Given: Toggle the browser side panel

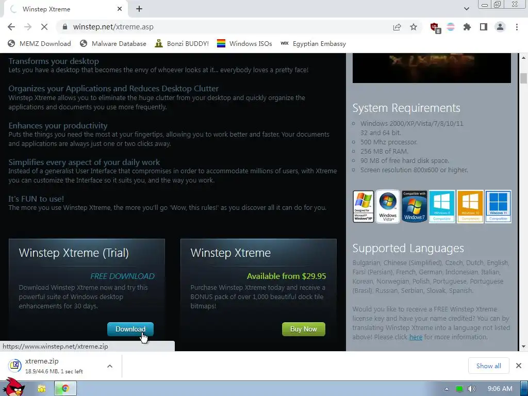Looking at the screenshot, I should click(484, 27).
